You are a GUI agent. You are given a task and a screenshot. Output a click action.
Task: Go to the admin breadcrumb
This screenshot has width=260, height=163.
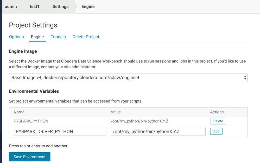[11, 6]
